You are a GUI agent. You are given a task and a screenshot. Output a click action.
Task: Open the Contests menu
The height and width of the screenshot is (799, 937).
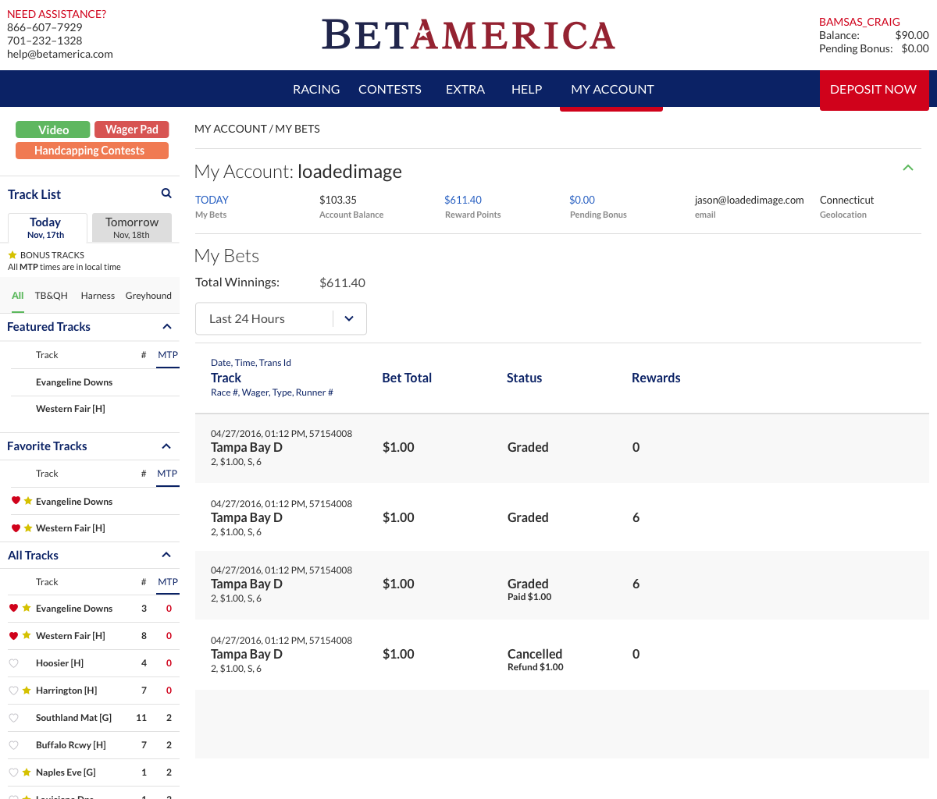pyautogui.click(x=390, y=89)
